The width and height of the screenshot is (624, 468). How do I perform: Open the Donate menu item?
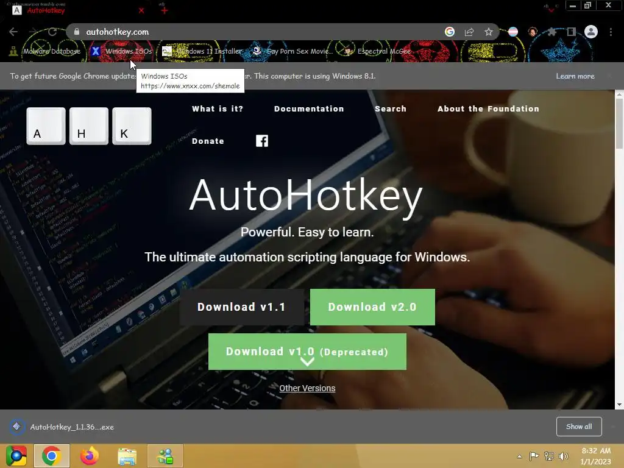tap(208, 141)
